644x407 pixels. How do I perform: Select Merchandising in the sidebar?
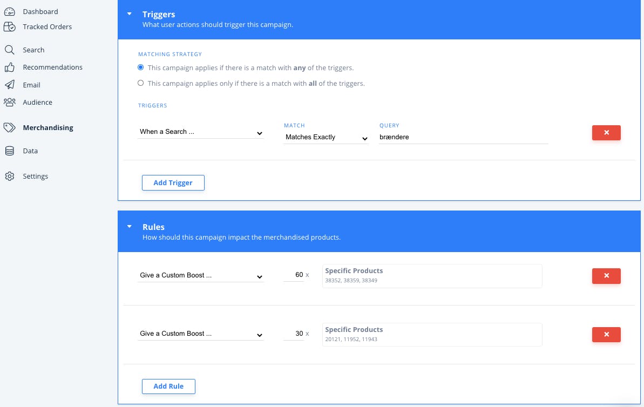(48, 128)
